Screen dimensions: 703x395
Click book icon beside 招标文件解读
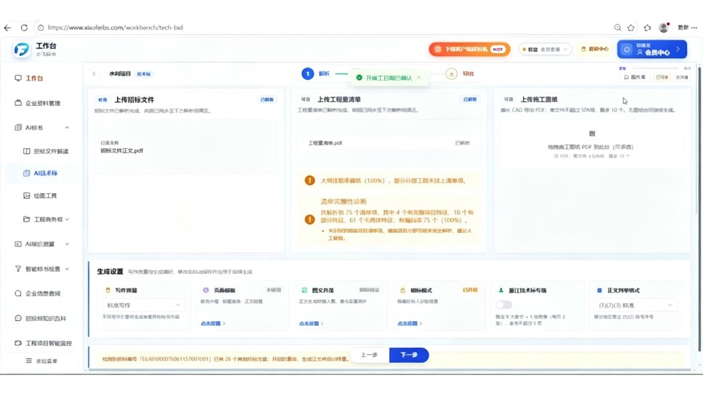pyautogui.click(x=26, y=151)
